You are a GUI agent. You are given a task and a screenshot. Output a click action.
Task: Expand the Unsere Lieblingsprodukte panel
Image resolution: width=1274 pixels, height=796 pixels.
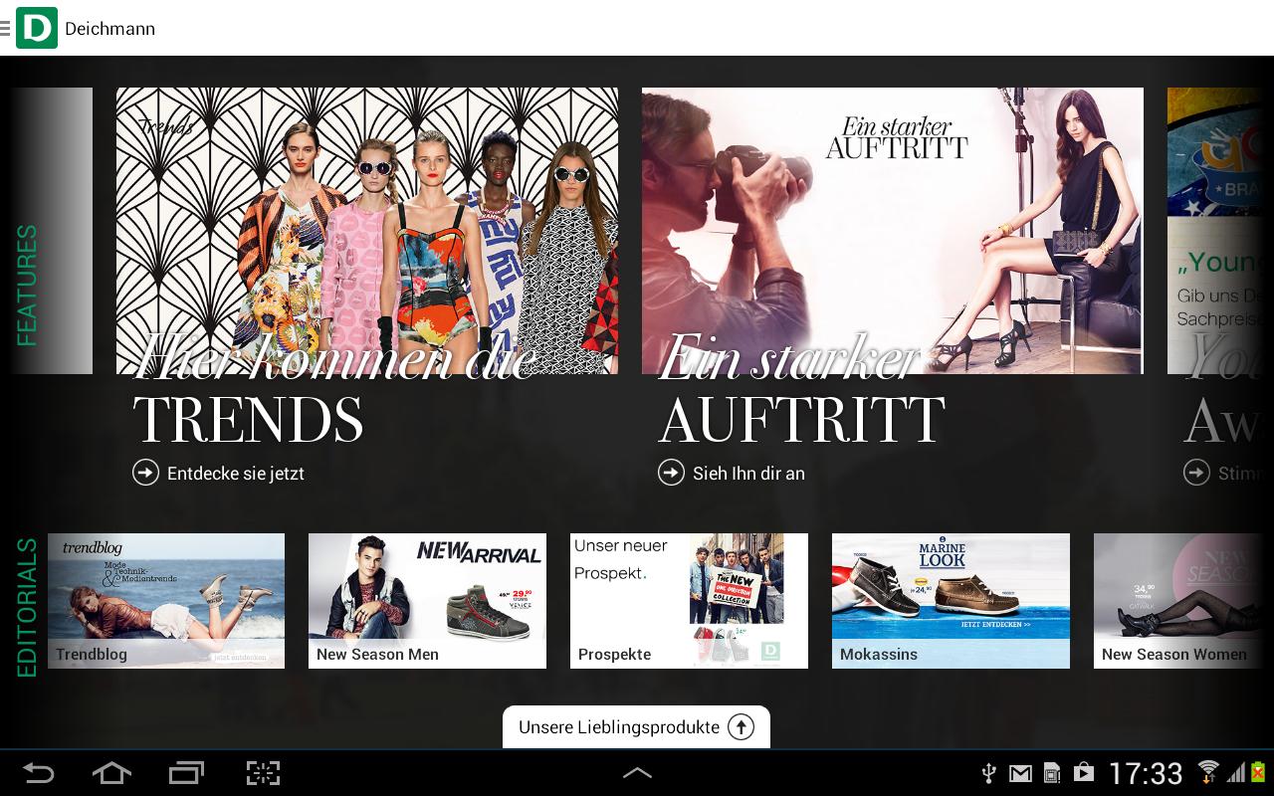[618, 727]
